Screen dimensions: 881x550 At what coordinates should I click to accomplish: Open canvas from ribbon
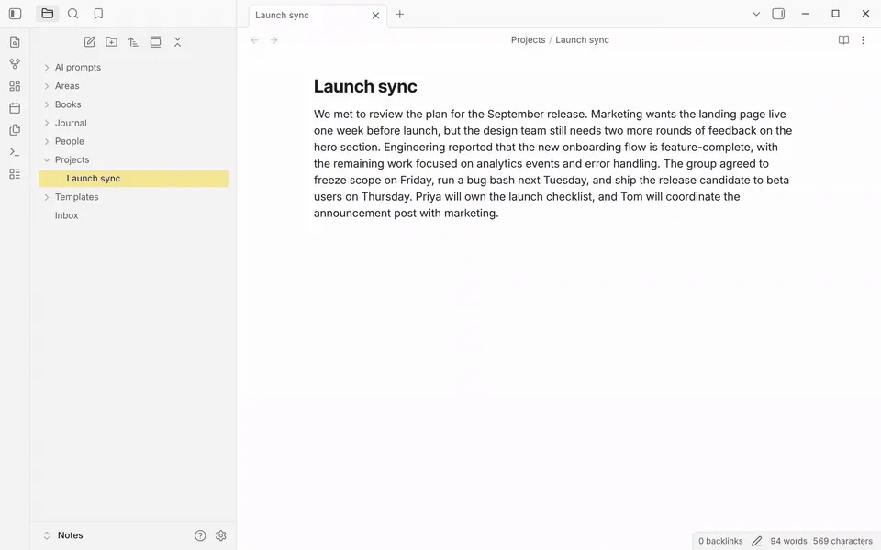[x=16, y=86]
